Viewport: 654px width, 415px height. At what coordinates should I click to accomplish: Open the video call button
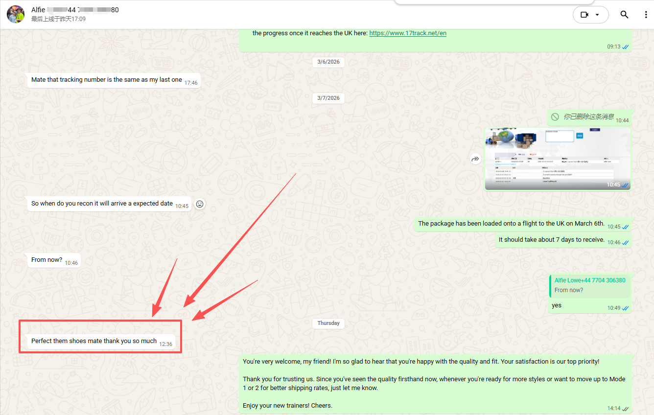coord(584,15)
